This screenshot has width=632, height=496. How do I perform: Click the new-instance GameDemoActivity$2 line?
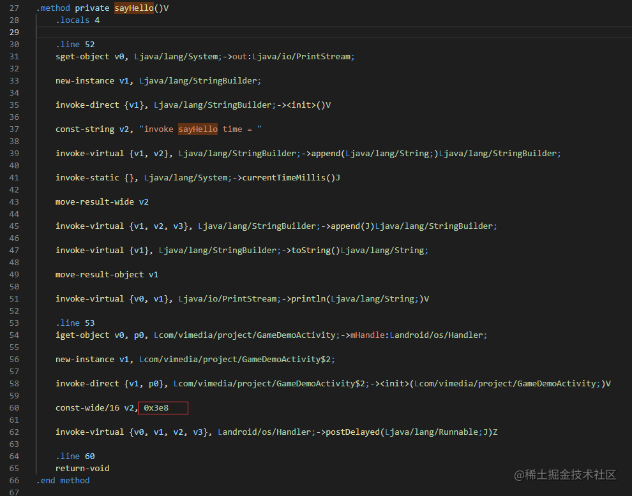click(195, 359)
